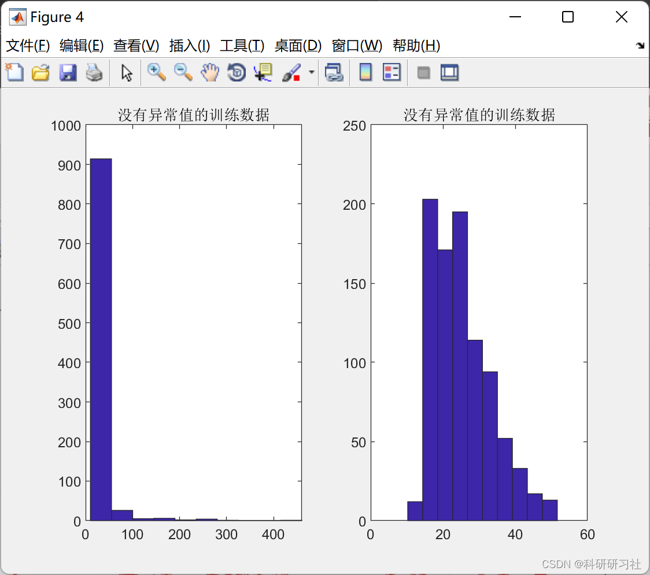Click the 1000 label on left y-axis
This screenshot has width=650, height=575.
coord(65,126)
